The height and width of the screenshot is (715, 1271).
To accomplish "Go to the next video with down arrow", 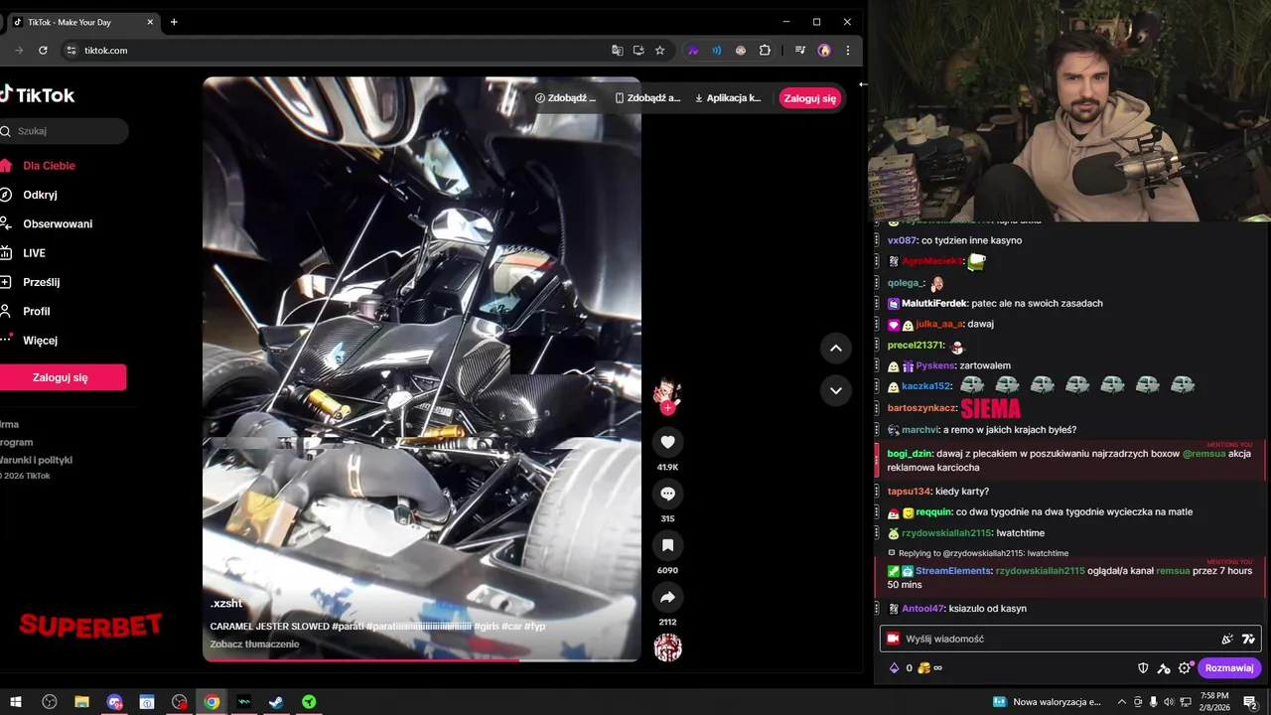I will (x=835, y=390).
